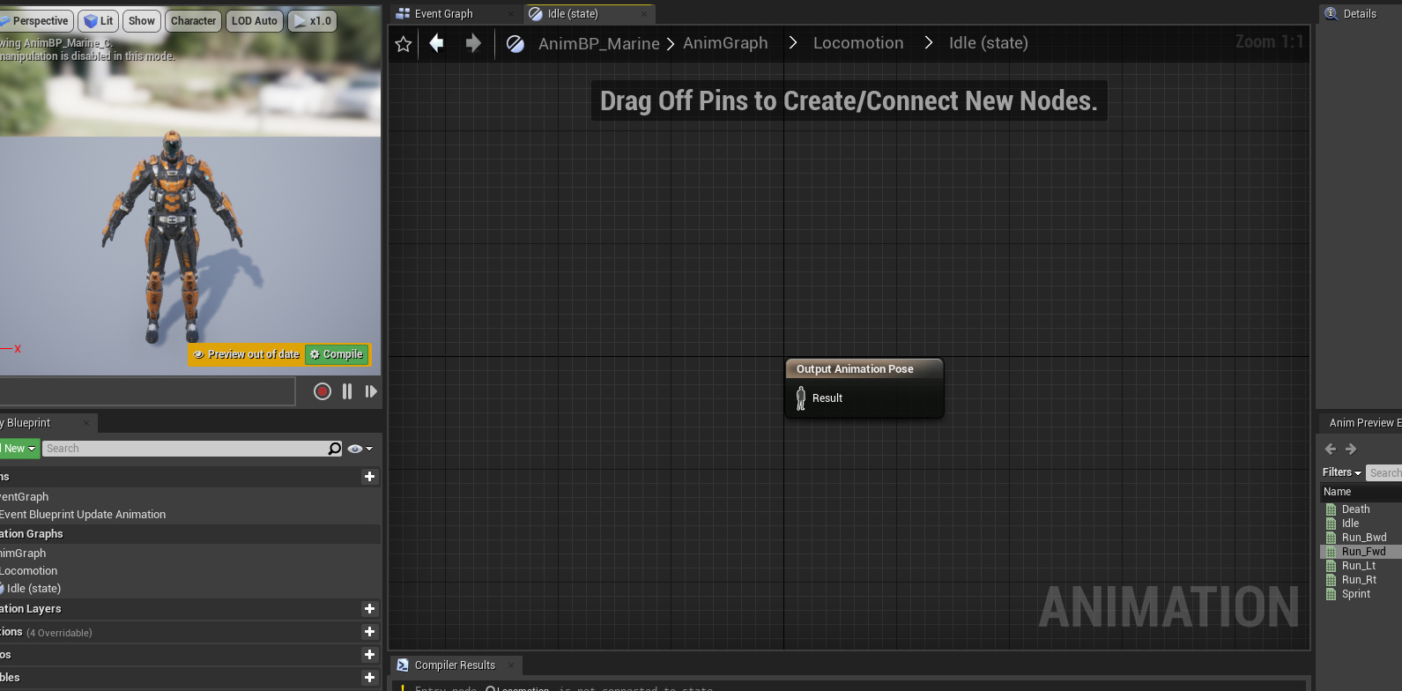1402x691 pixels.
Task: Close the My Blueprint tab
Action: [86, 423]
